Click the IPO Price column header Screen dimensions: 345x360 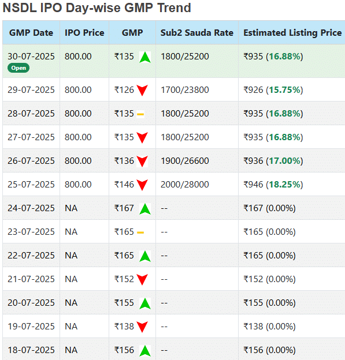84,33
